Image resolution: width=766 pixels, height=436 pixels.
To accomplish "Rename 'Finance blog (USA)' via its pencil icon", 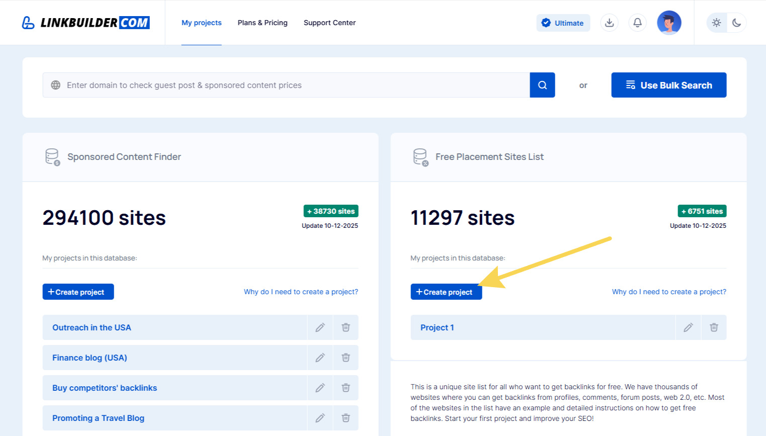I will pyautogui.click(x=320, y=358).
